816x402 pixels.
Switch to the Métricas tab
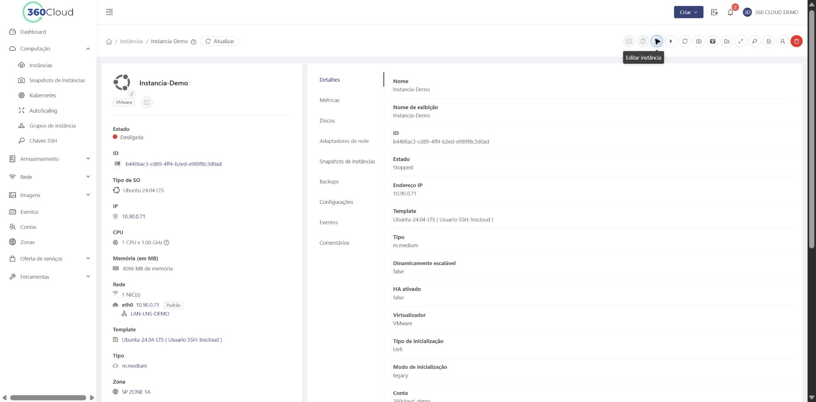329,100
